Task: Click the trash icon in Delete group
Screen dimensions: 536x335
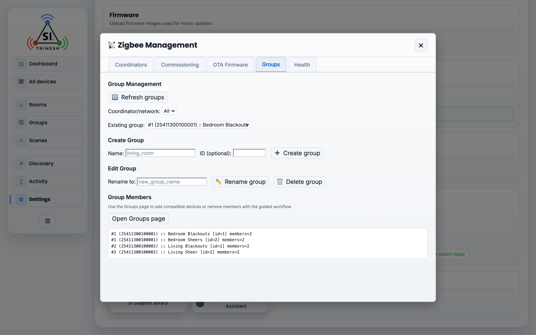Action: (x=280, y=182)
